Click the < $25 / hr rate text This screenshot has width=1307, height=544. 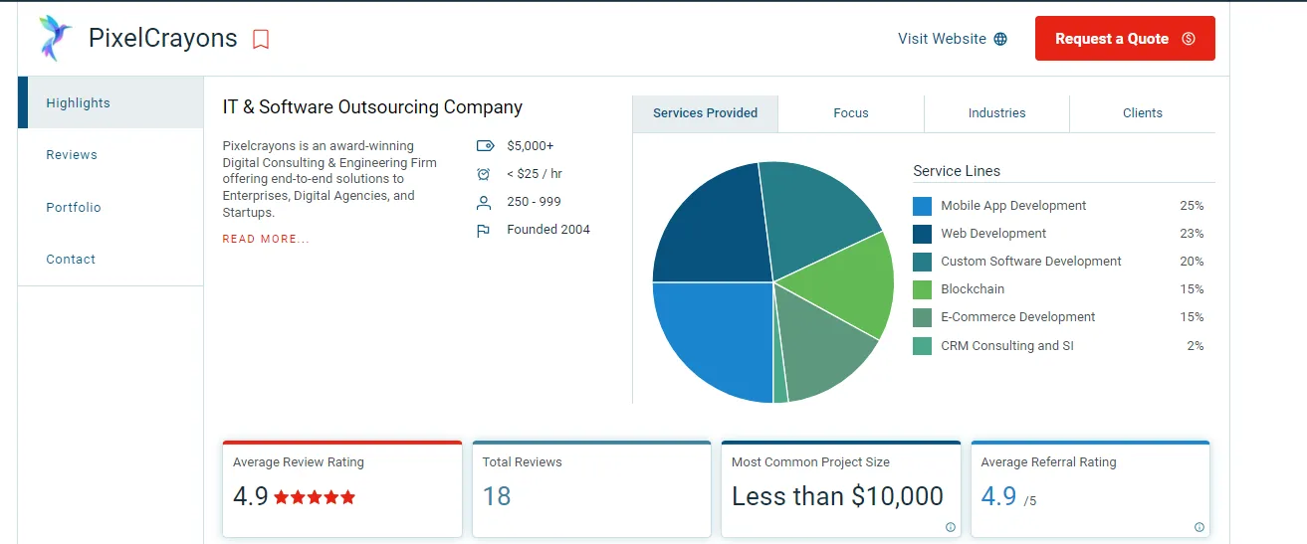point(537,174)
